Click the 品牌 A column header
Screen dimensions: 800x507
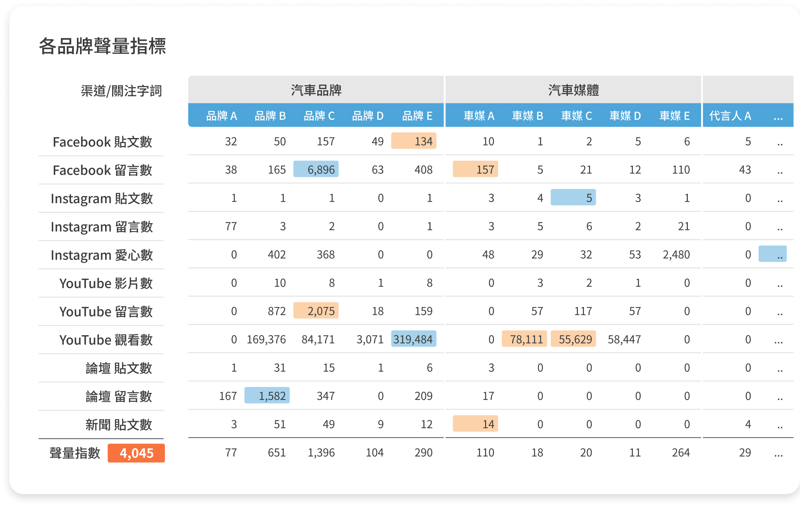(222, 116)
